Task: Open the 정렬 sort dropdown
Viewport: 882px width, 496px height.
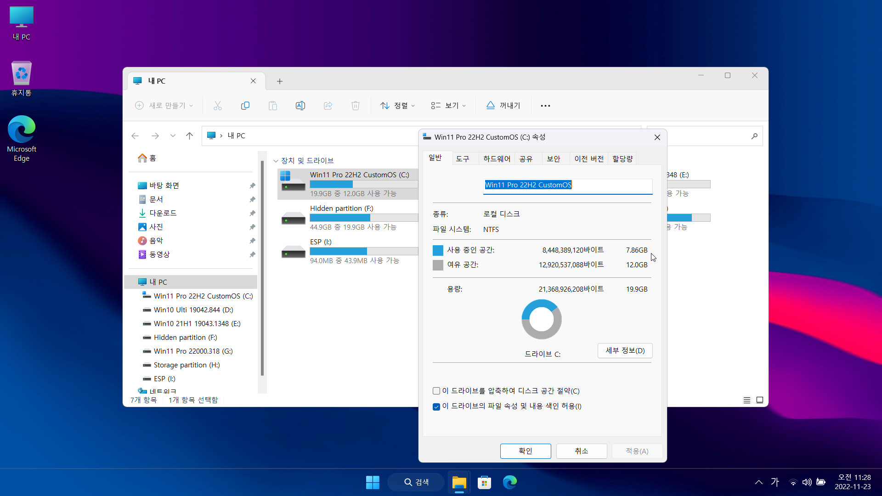Action: pos(398,106)
